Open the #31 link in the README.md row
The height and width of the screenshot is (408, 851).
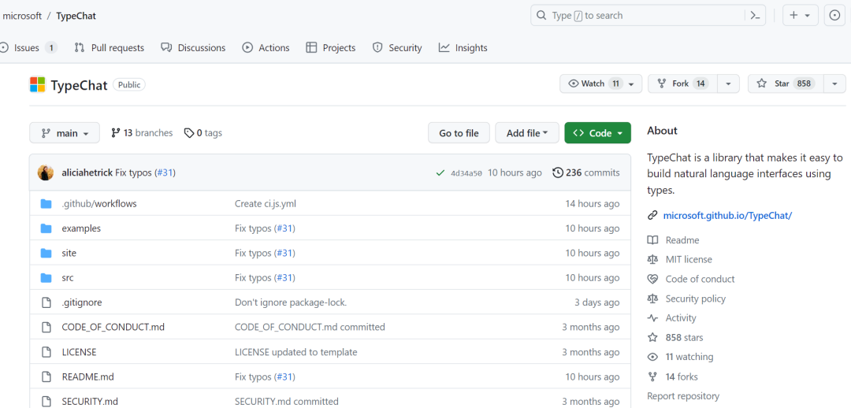(284, 376)
